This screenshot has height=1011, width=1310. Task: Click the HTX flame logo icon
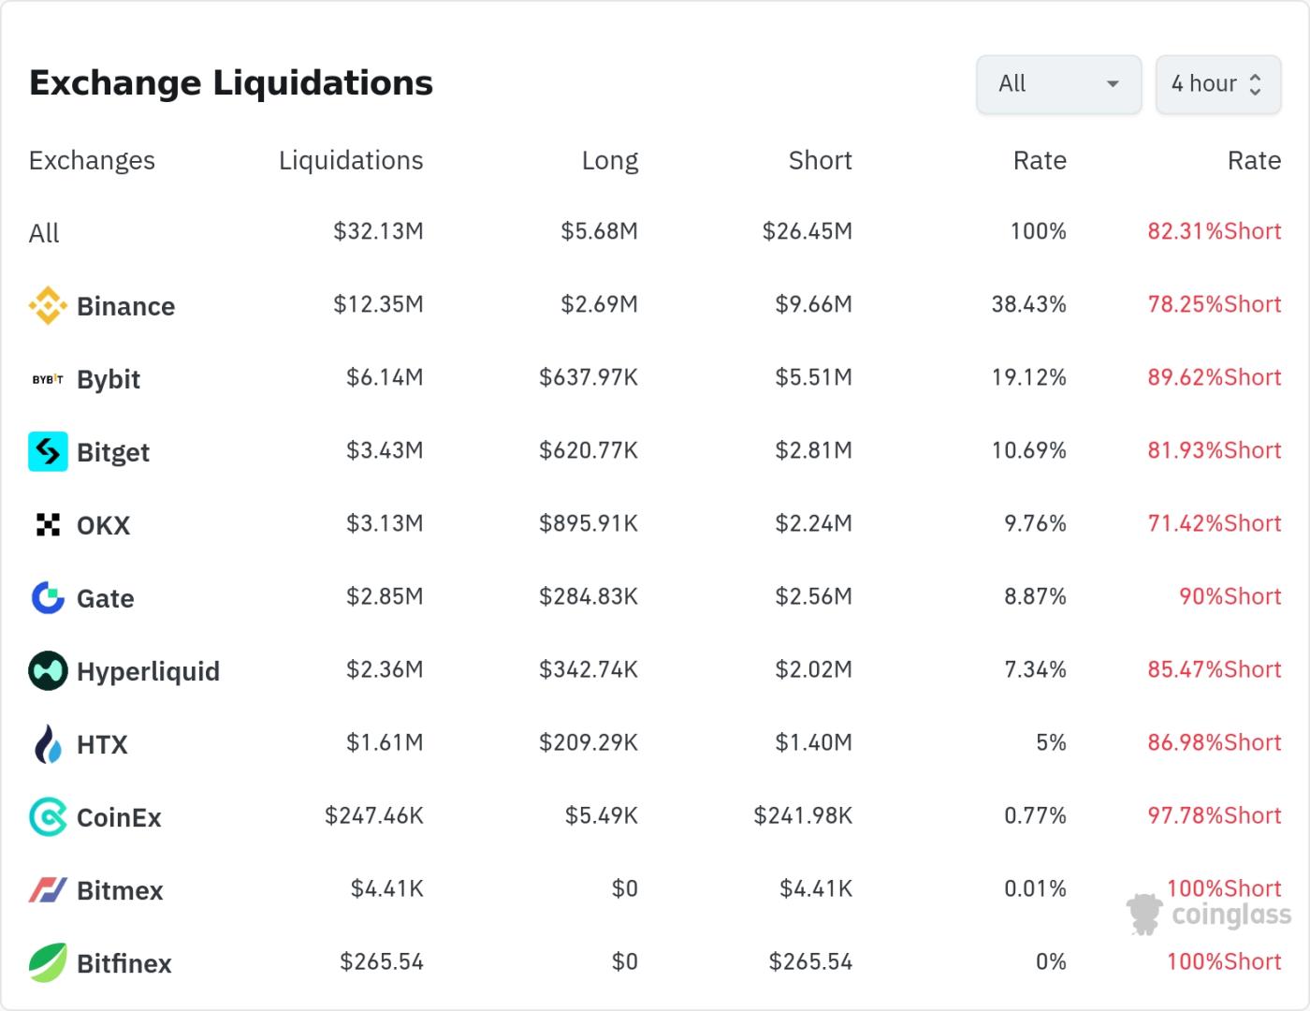(x=48, y=744)
